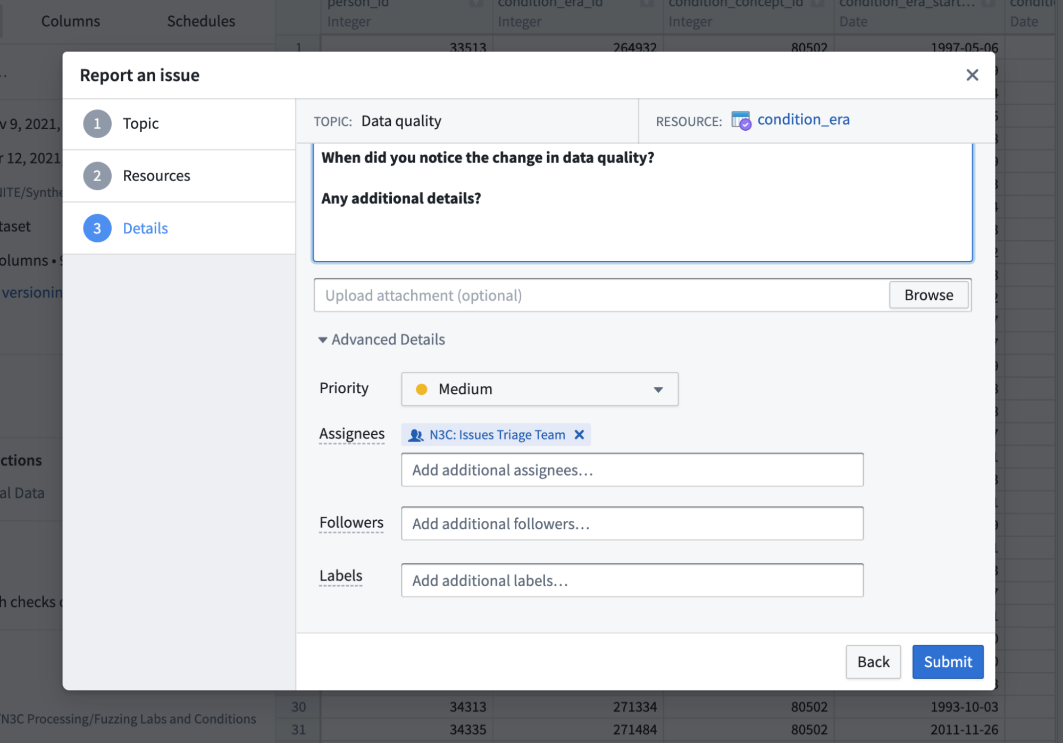This screenshot has height=743, width=1063.
Task: Focus the Add additional assignees field
Action: coord(632,470)
